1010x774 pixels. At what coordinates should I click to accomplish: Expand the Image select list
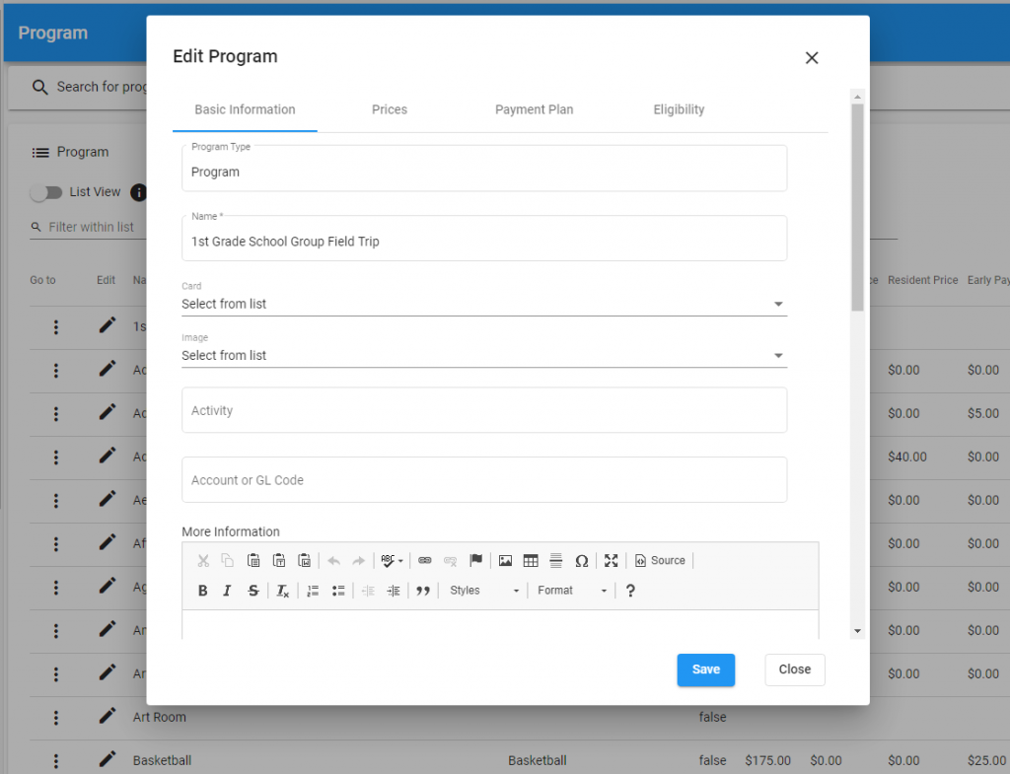coord(483,355)
